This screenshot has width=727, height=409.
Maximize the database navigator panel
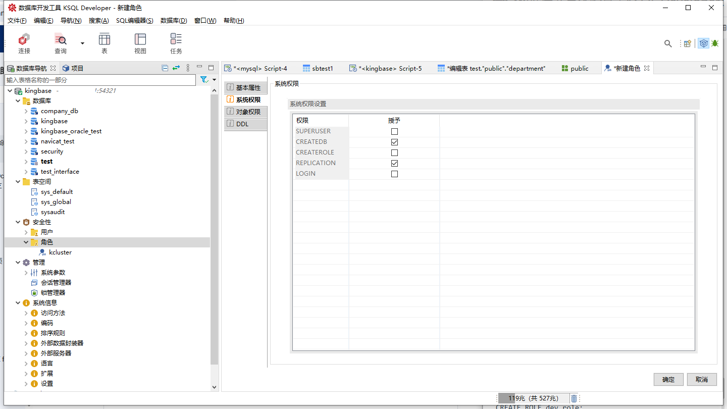(211, 68)
